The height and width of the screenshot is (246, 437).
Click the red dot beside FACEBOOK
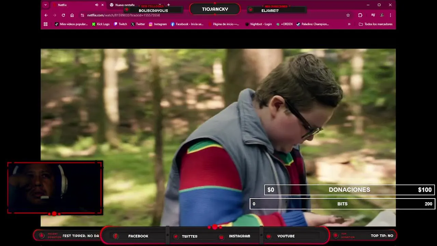116,236
